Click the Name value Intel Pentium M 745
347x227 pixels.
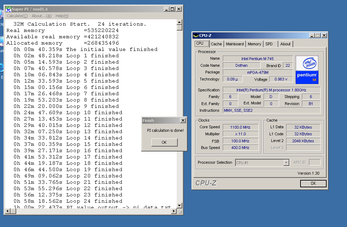coord(258,59)
